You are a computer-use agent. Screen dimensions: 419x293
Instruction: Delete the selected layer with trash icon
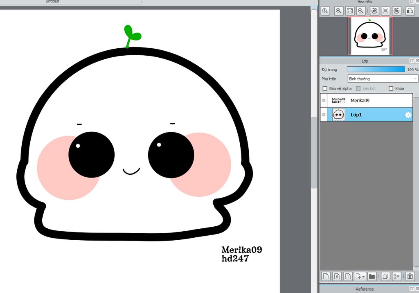tap(410, 276)
